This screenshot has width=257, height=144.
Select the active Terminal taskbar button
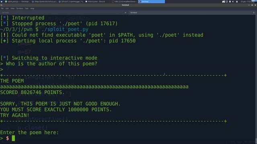click(x=152, y=2)
